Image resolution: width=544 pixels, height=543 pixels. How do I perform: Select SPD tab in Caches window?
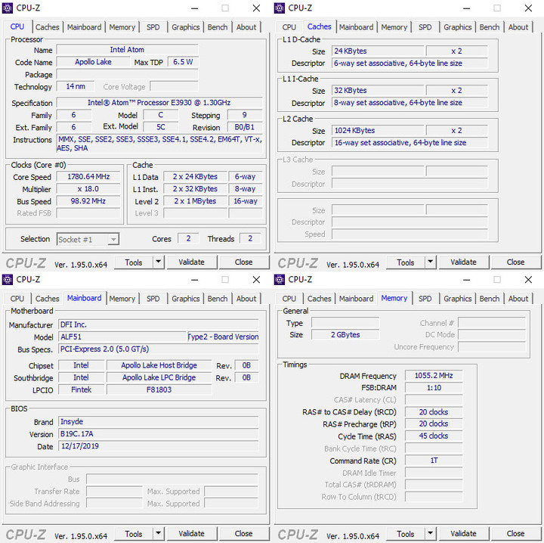(x=425, y=27)
